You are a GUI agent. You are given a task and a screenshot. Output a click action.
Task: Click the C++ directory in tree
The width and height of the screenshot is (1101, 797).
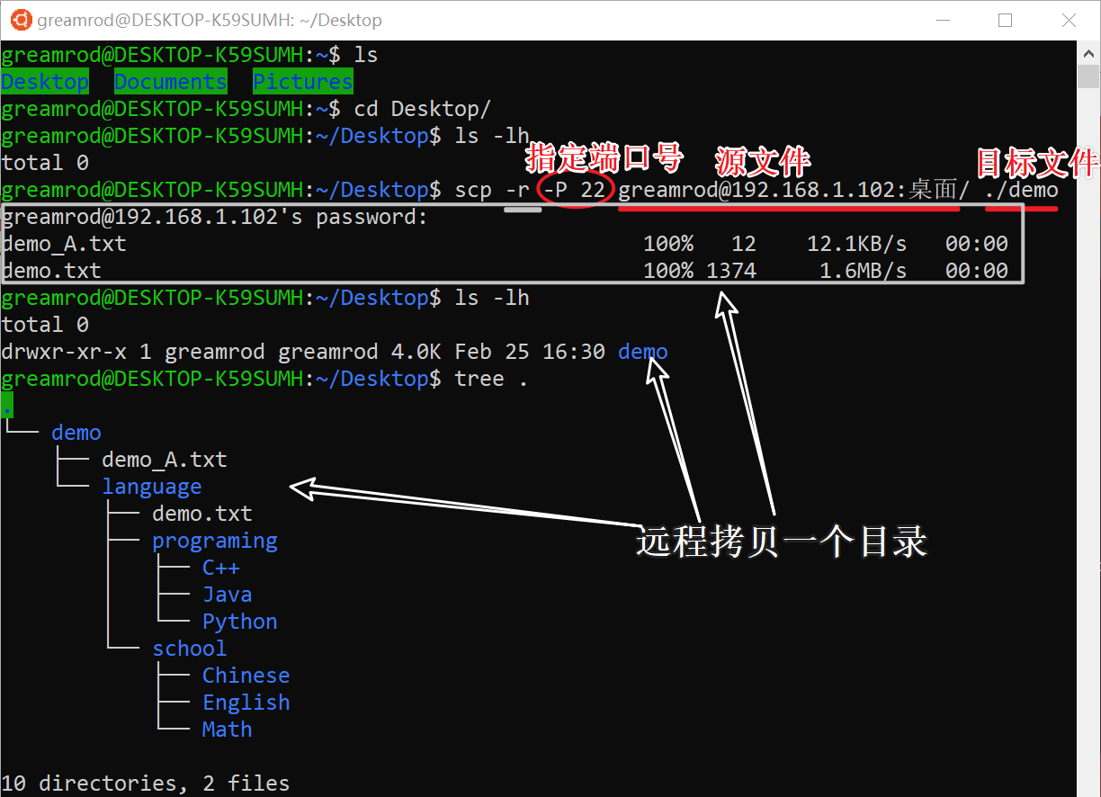pyautogui.click(x=221, y=568)
